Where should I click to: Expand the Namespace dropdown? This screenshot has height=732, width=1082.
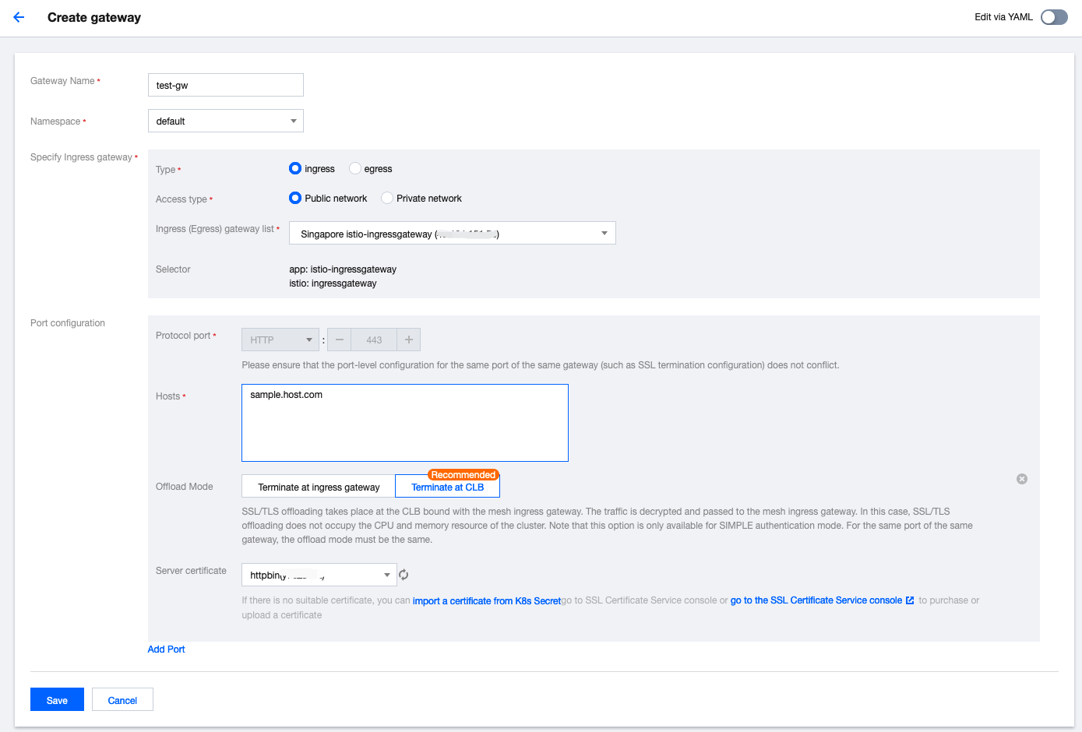[226, 121]
